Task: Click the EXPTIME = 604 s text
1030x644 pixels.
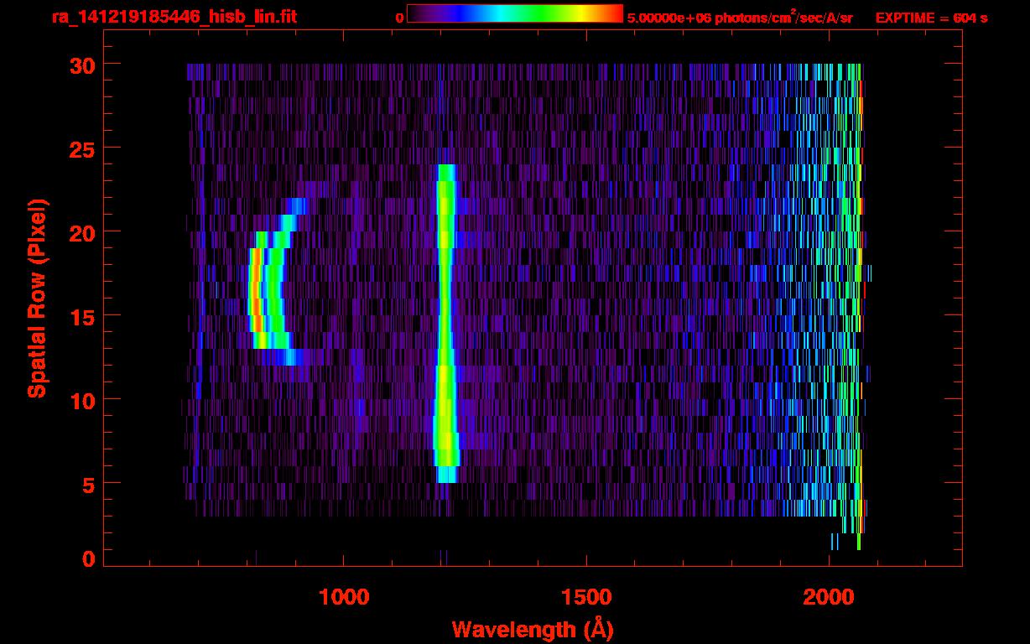Action: pyautogui.click(x=931, y=18)
